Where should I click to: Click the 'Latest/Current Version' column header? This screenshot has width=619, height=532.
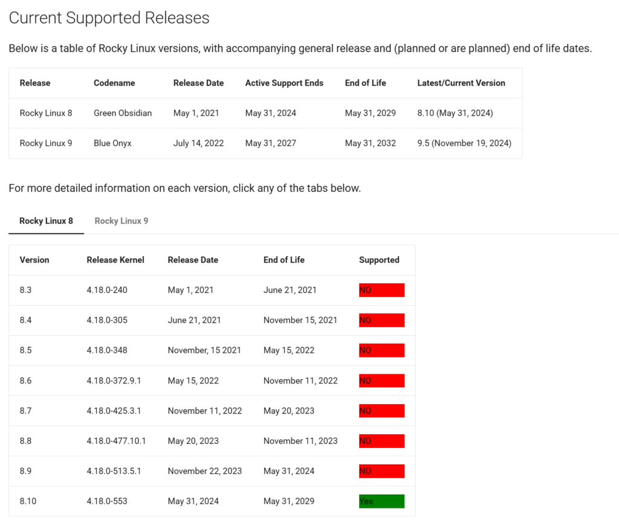(461, 83)
